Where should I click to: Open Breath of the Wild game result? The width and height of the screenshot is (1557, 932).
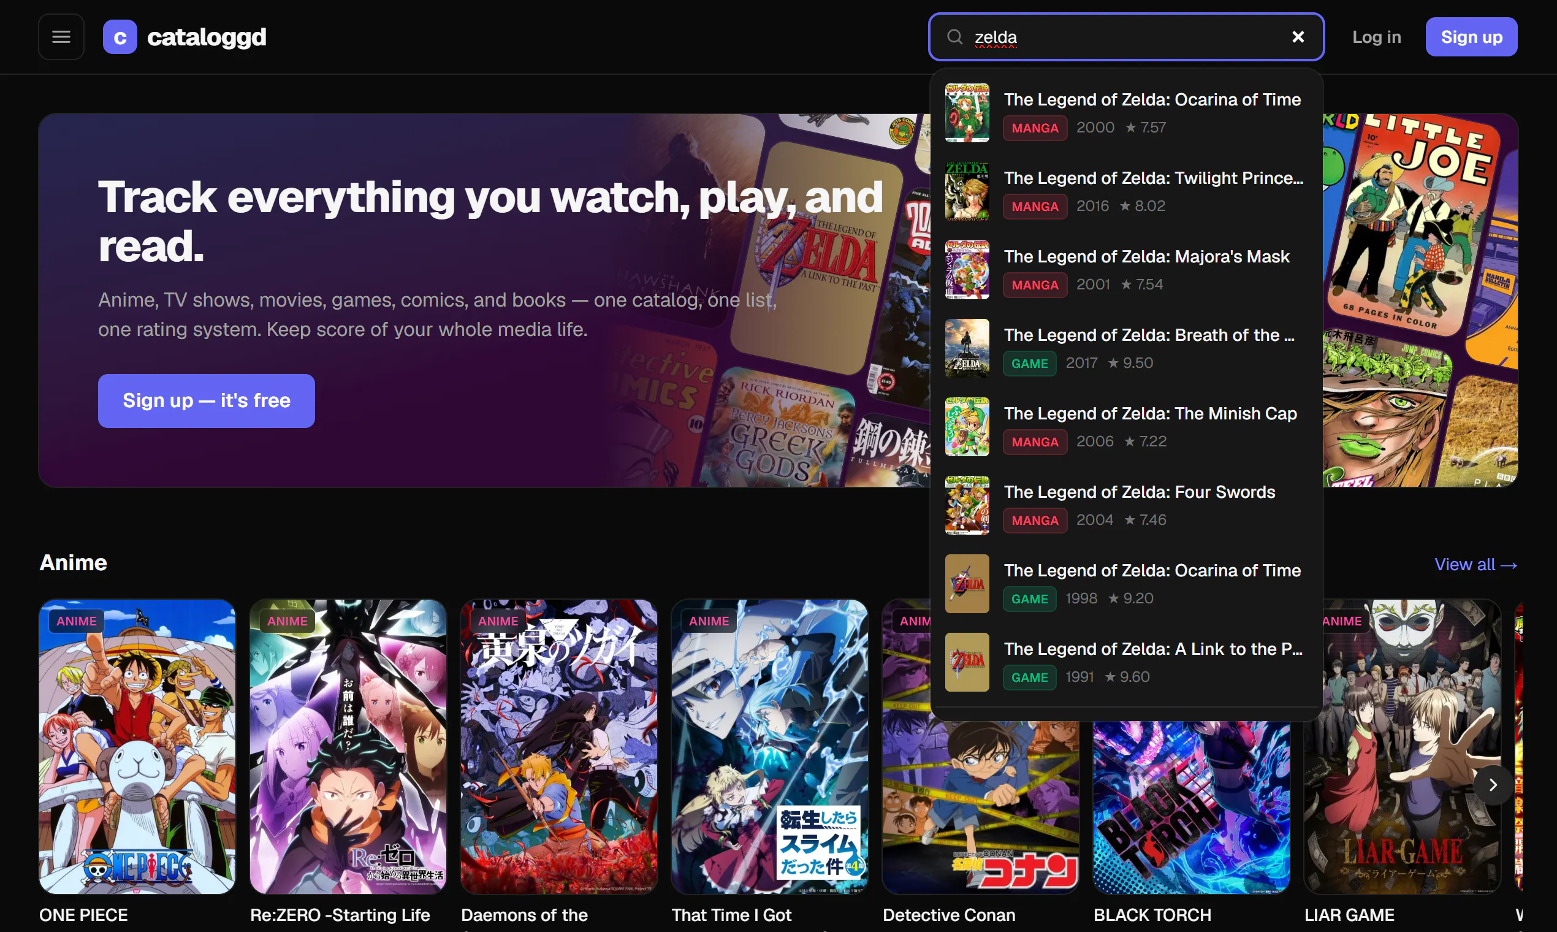[x=1126, y=348]
